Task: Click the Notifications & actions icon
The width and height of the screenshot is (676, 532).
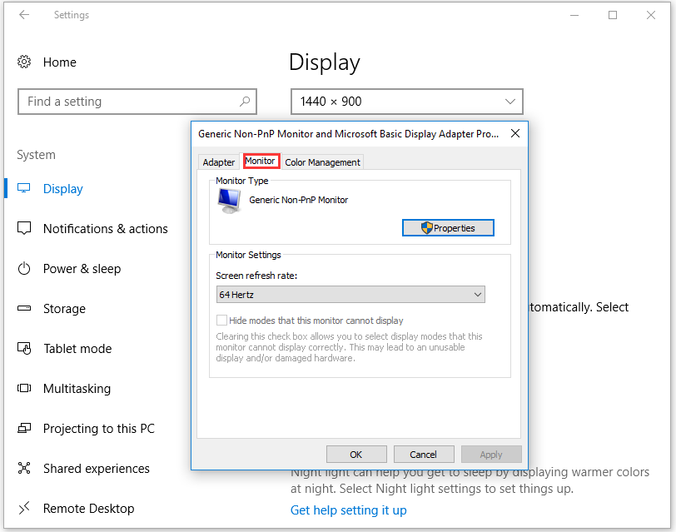Action: coord(24,228)
